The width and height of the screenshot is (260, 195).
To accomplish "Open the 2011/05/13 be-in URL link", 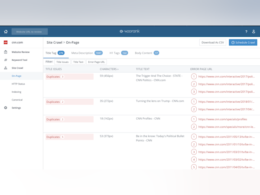I will coord(226,137).
